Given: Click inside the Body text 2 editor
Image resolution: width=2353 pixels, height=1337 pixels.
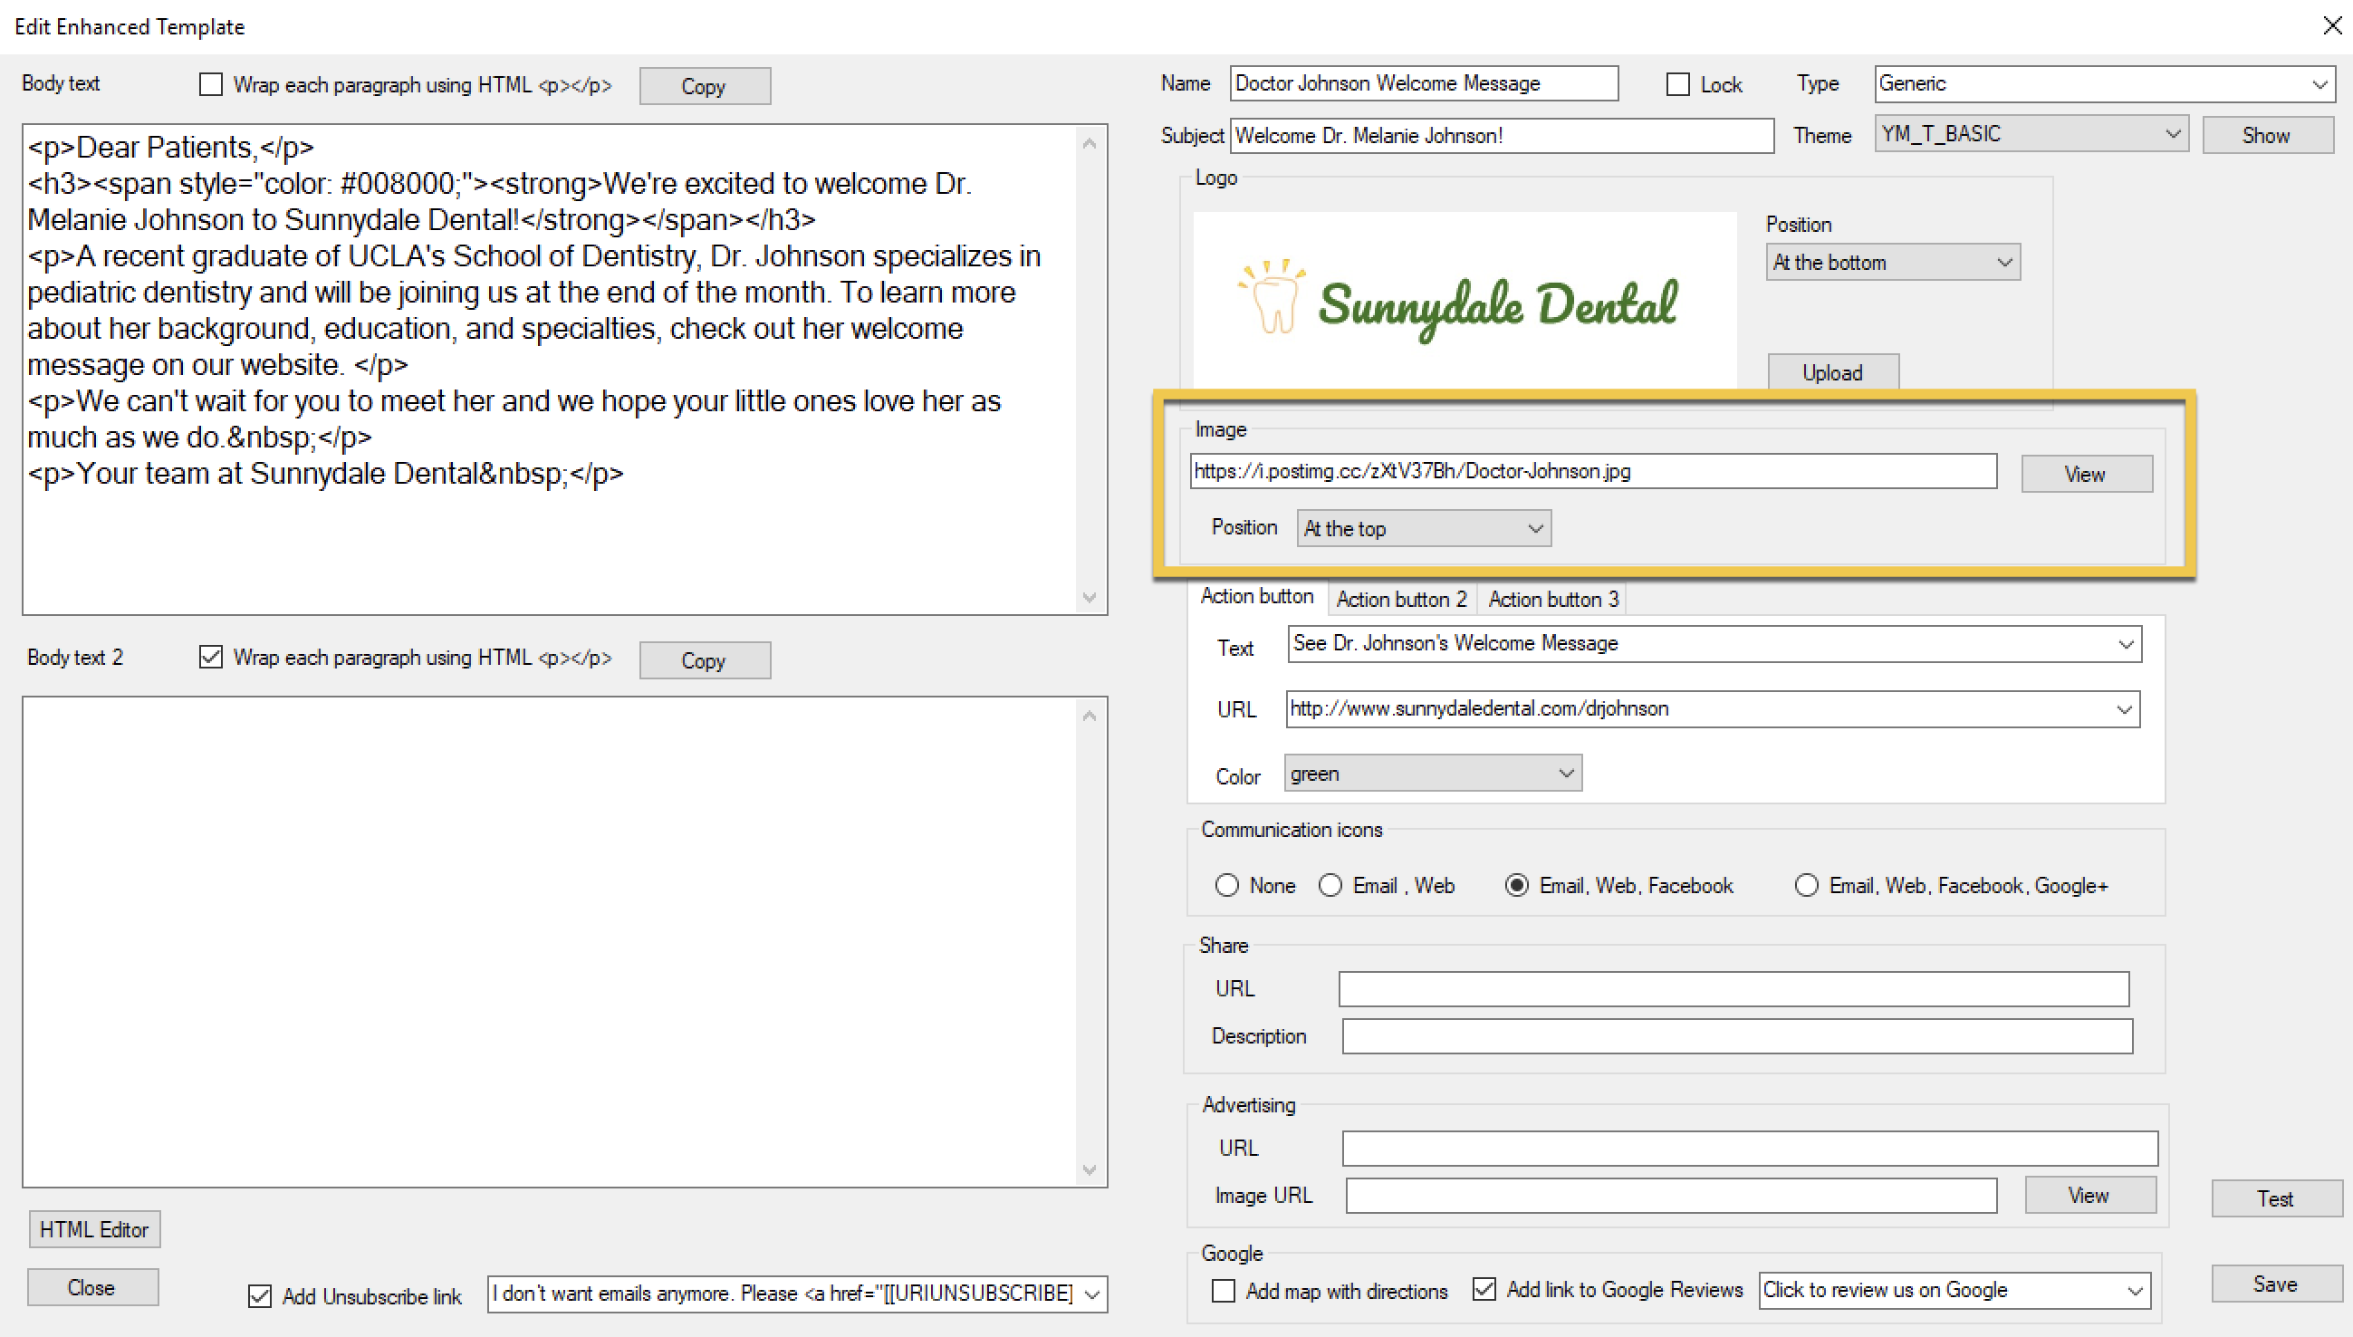Looking at the screenshot, I should [x=551, y=941].
